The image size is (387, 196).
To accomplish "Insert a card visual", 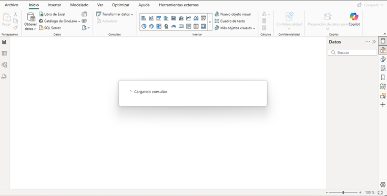I will pos(181,26).
